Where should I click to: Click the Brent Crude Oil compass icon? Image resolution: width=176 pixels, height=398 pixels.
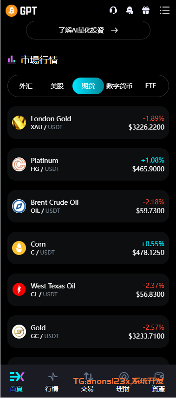(19, 206)
